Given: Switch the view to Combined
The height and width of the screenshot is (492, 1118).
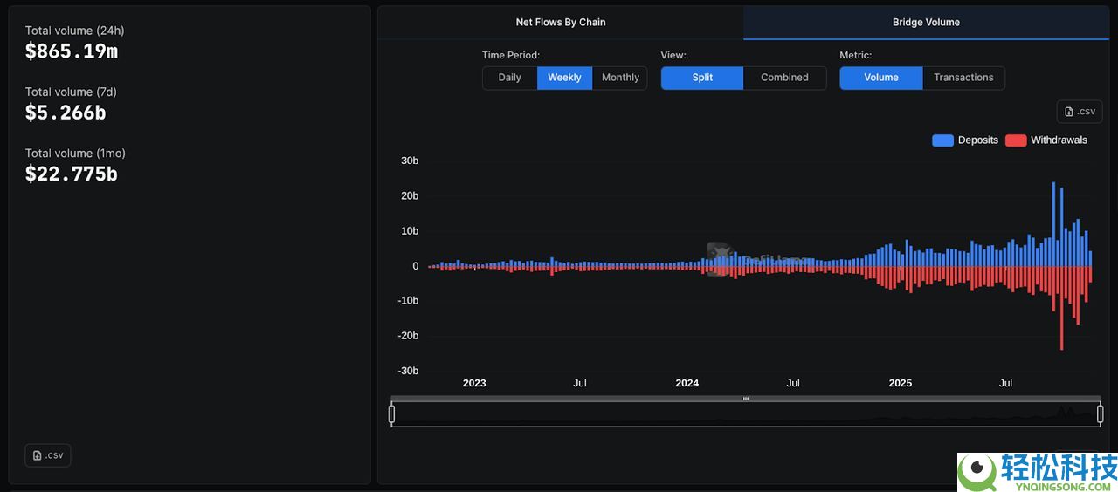Looking at the screenshot, I should pyautogui.click(x=784, y=78).
